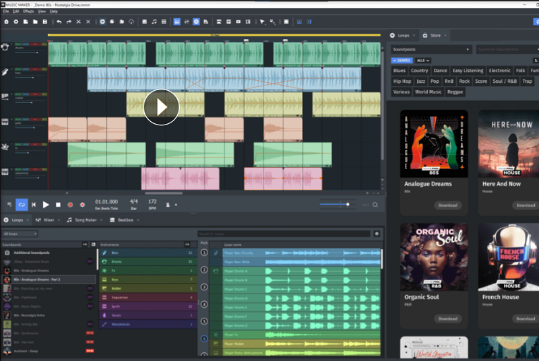This screenshot has height=361, width=539.
Task: Filter Store by World Music genre
Action: click(x=428, y=92)
